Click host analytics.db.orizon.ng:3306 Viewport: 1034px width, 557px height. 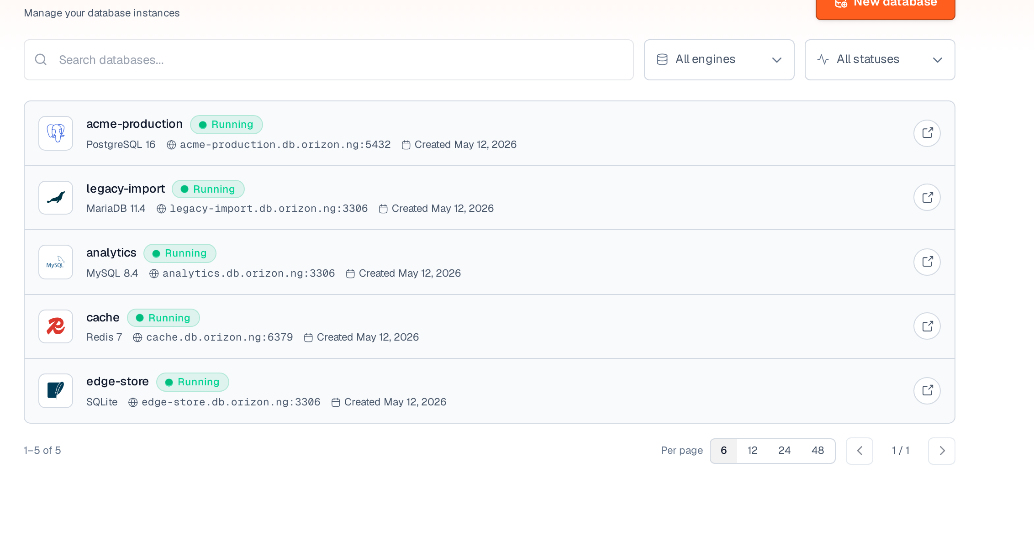click(x=249, y=273)
